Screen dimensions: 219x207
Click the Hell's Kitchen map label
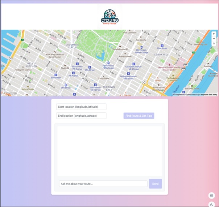[32, 65]
